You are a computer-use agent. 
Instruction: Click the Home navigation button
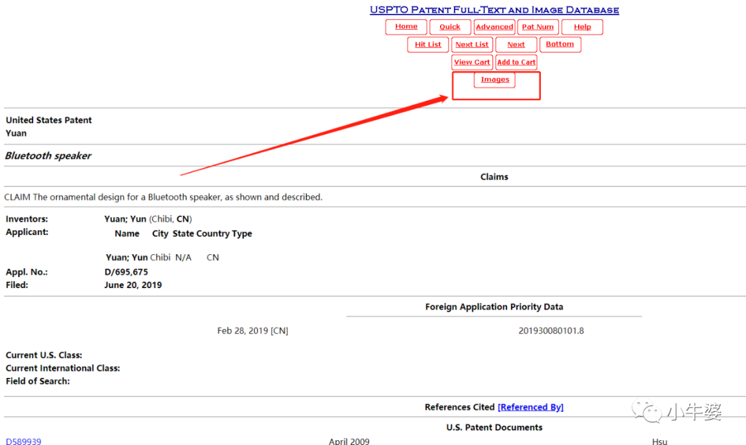[x=406, y=27]
